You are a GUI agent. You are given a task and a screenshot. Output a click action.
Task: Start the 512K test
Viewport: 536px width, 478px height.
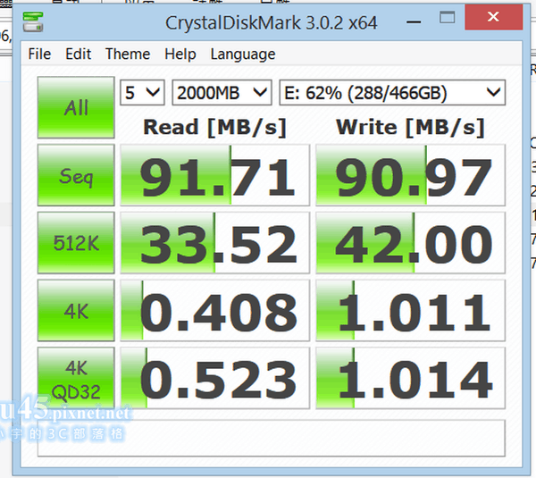(x=76, y=243)
